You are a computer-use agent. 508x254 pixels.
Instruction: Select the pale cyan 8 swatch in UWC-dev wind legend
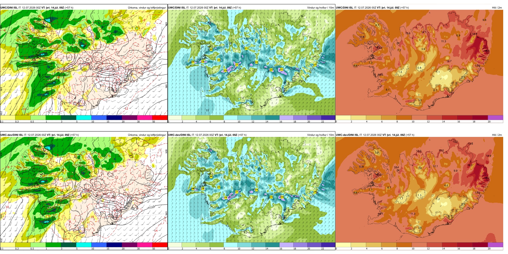pos(230,245)
